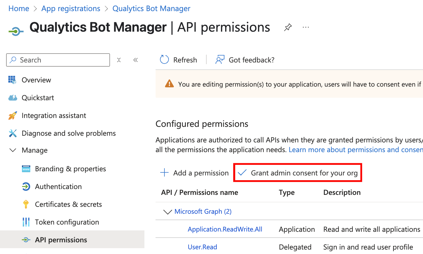Open the ellipsis more options menu
The width and height of the screenshot is (423, 254).
pyautogui.click(x=306, y=27)
